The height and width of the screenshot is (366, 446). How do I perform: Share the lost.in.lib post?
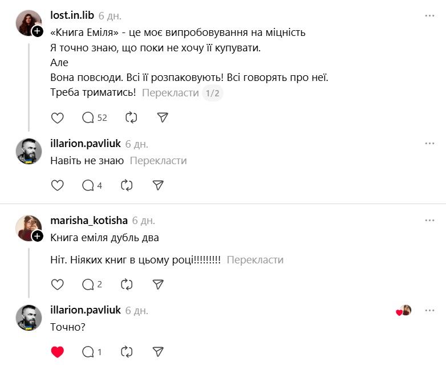coord(163,117)
